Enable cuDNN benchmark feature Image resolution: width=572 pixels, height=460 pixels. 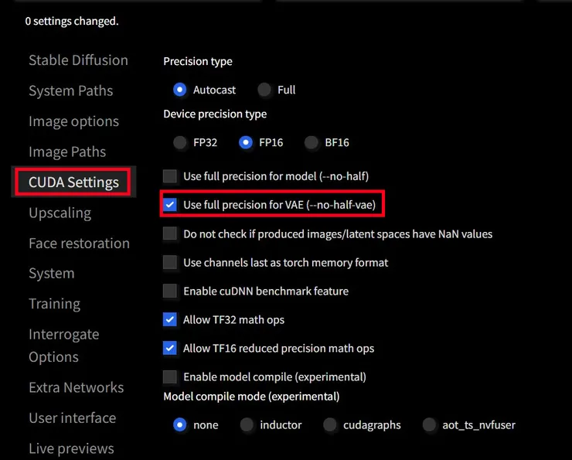[x=170, y=291]
